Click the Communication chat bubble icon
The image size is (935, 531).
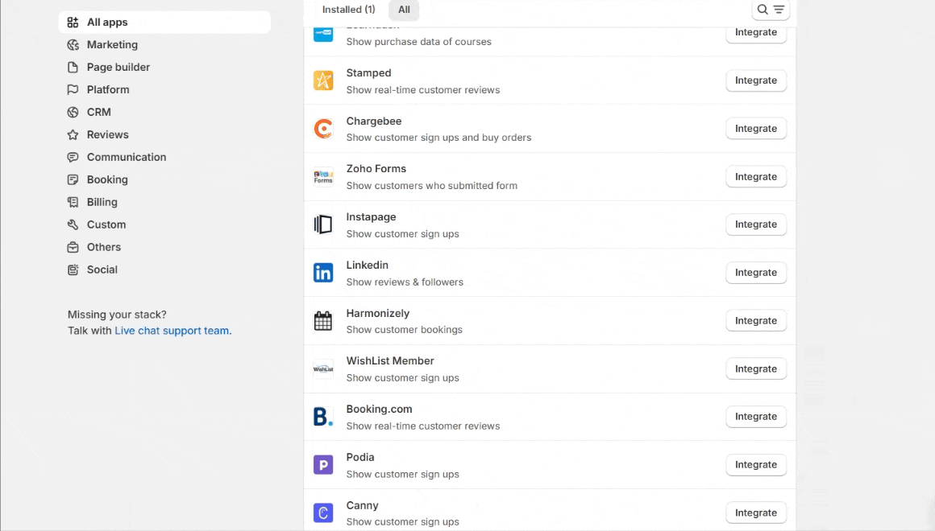tap(73, 157)
